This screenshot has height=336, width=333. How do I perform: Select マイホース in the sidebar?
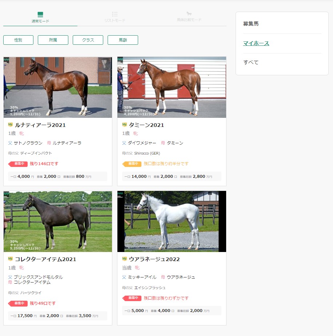(x=256, y=43)
